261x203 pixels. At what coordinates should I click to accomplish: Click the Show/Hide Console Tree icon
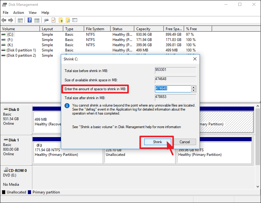[x=20, y=20]
